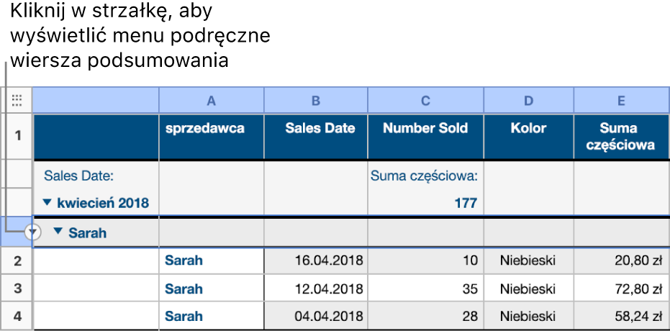Click the Suma częściowa 177 summary cell
Image resolution: width=670 pixels, height=331 pixels.
pyautogui.click(x=425, y=189)
